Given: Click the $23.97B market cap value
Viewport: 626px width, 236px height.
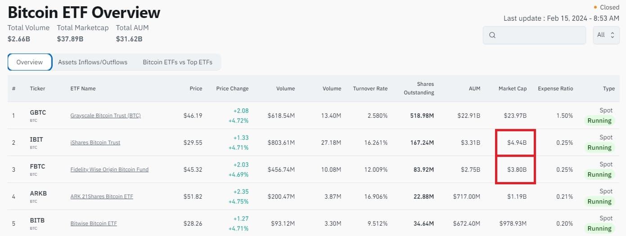Looking at the screenshot, I should tap(515, 116).
